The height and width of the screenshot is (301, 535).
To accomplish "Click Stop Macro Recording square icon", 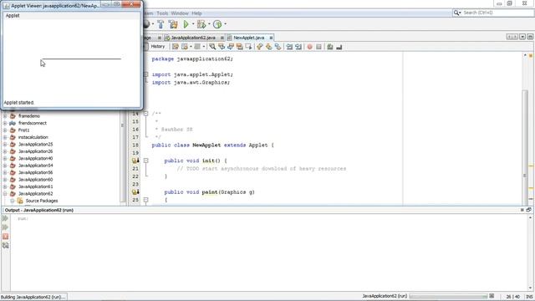I will [318, 47].
